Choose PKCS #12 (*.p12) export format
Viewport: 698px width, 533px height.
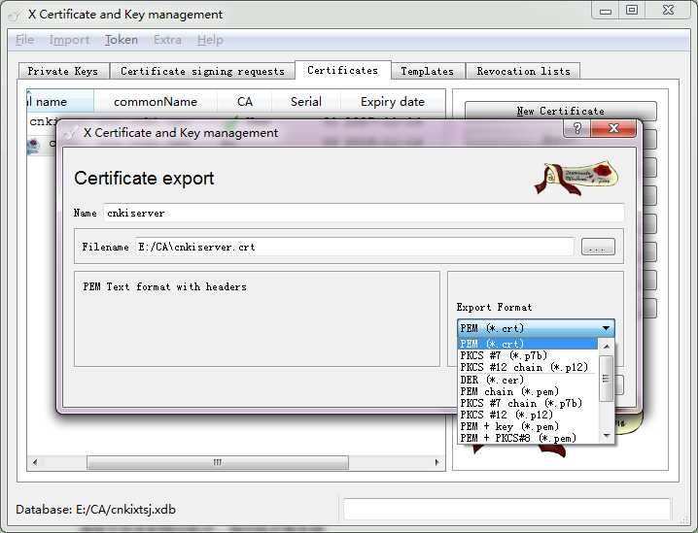(x=528, y=415)
